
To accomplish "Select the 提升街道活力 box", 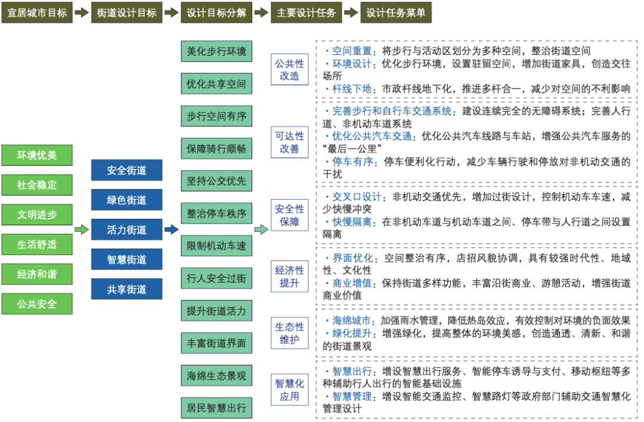I will 216,311.
